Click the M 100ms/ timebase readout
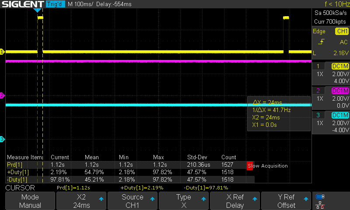Image resolution: width=350 pixels, height=210 pixels. 80,4
